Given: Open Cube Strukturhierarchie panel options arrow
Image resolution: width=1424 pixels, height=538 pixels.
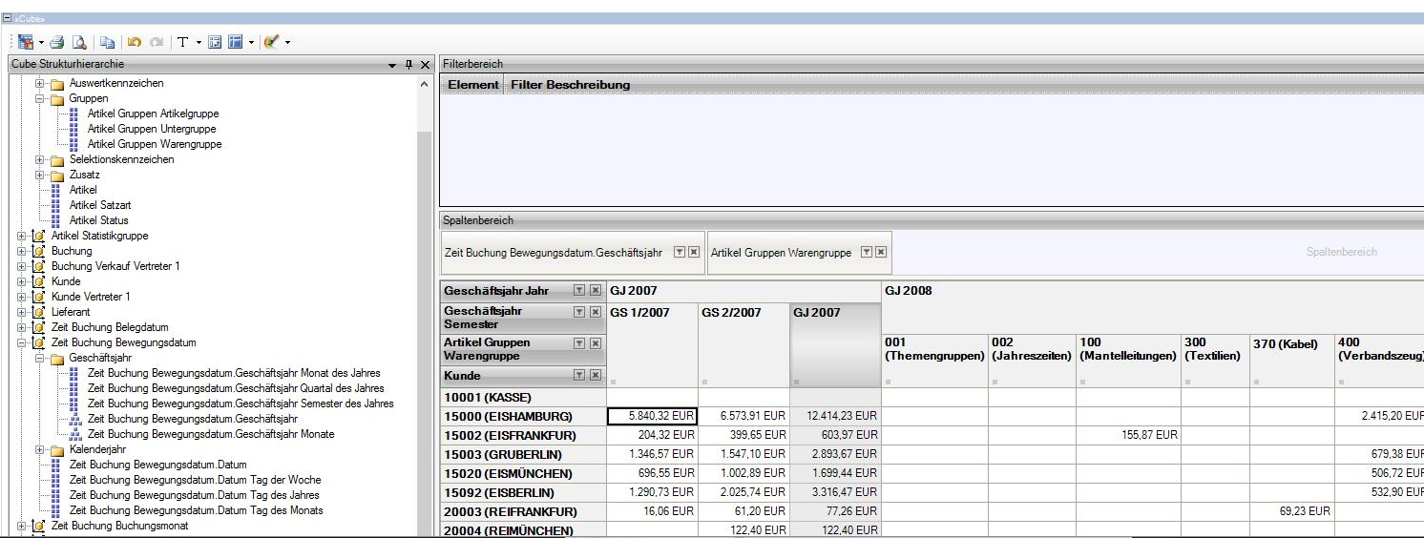Looking at the screenshot, I should click(393, 65).
